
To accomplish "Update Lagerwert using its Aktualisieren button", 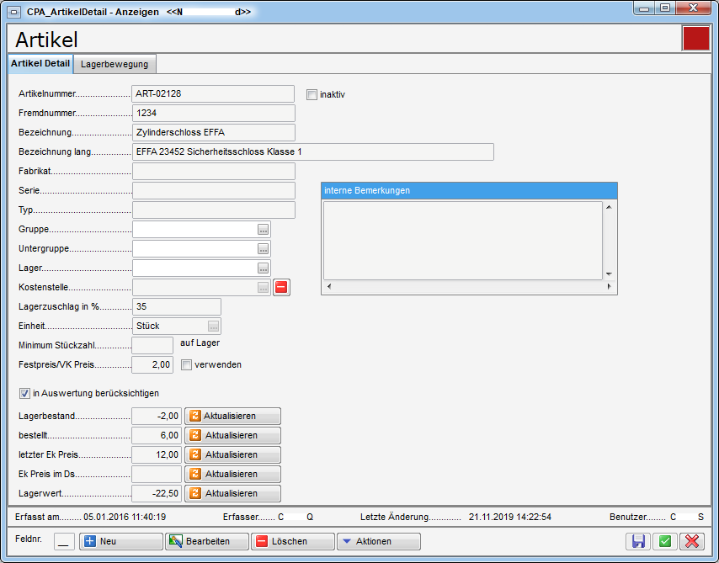I will 232,493.
